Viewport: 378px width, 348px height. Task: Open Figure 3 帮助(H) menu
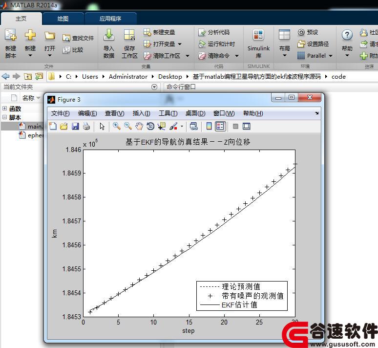253,113
